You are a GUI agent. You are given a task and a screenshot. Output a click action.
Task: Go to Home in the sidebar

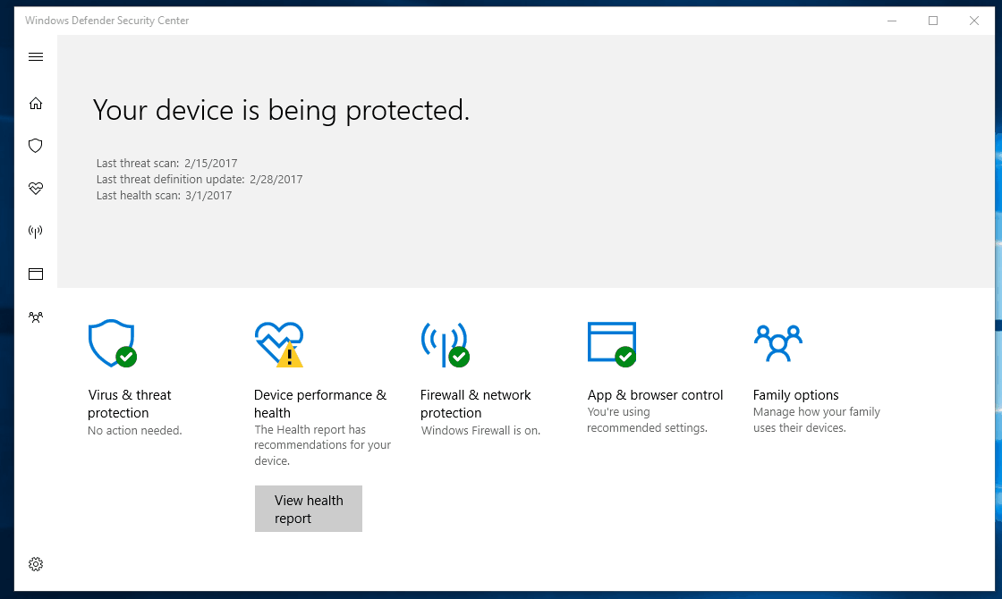[36, 104]
